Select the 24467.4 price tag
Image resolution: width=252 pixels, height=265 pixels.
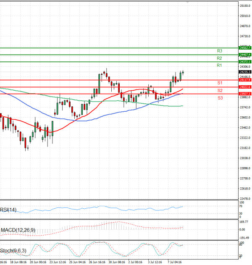point(245,55)
